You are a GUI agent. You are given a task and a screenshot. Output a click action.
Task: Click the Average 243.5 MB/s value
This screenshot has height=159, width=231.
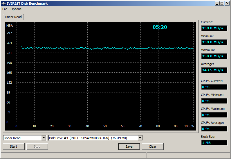tap(214, 70)
